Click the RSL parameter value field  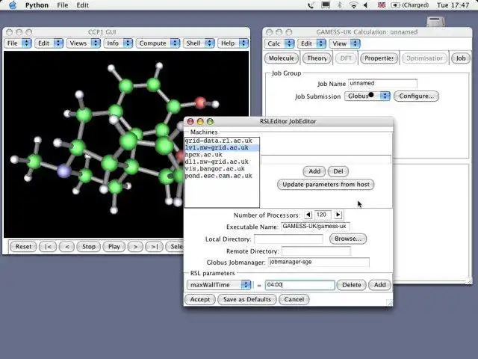point(300,285)
